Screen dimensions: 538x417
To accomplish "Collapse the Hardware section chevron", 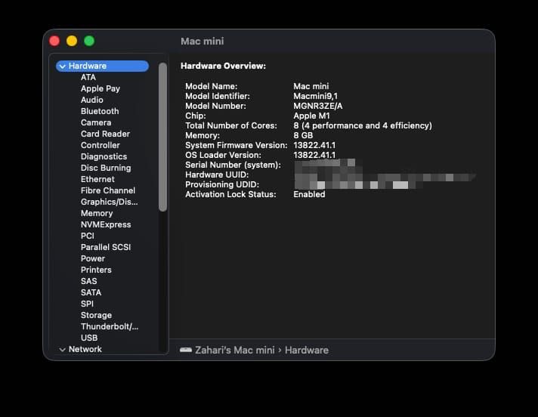I will [62, 66].
